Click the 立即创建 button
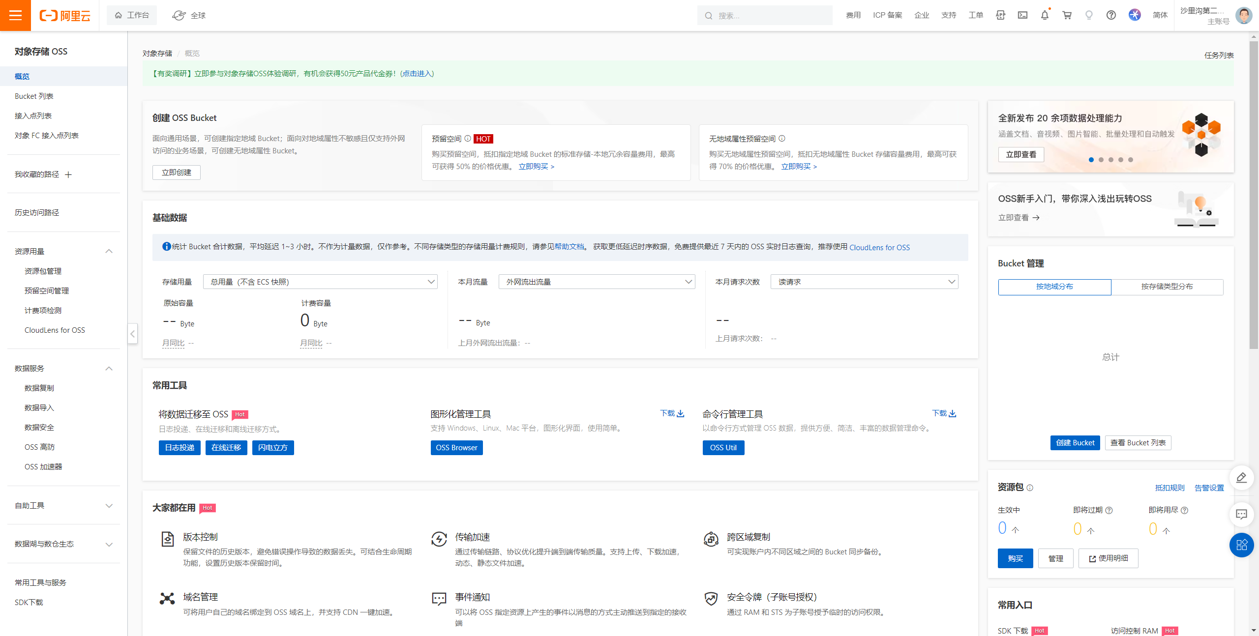 [176, 173]
